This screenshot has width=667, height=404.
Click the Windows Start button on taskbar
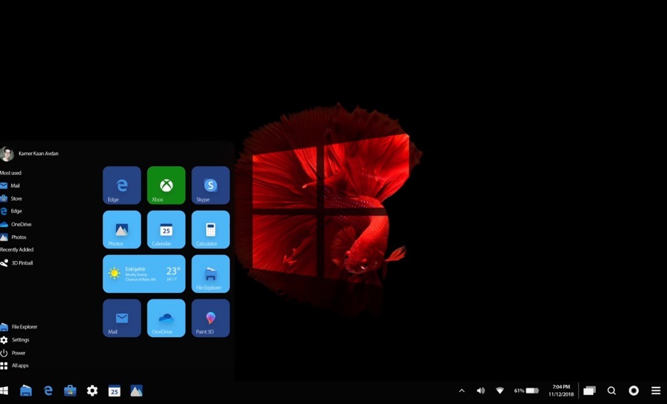[4, 390]
